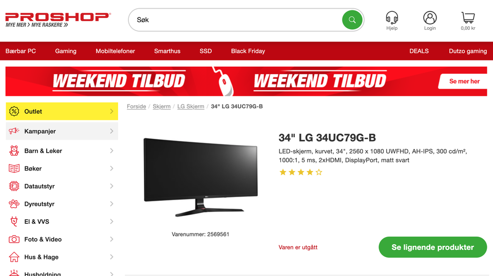Image resolution: width=493 pixels, height=276 pixels.
Task: Click the Login user icon
Action: (430, 17)
